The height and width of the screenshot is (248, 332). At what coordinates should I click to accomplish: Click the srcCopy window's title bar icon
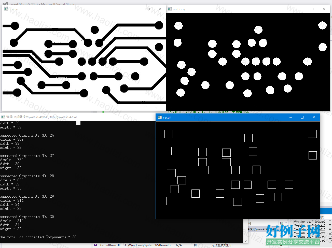tap(170, 9)
